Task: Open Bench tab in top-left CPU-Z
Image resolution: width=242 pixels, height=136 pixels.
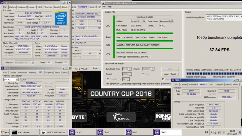Action: [57, 7]
